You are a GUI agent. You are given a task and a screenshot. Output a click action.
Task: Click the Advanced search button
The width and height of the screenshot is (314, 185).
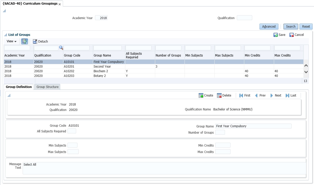pyautogui.click(x=269, y=27)
